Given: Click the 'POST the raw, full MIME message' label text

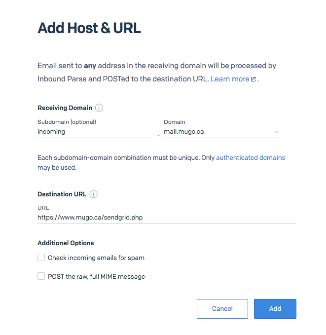Looking at the screenshot, I should pos(96,276).
